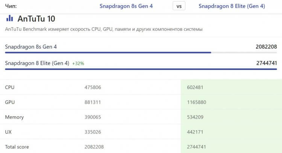Open the Snapdragon 8 Elite (Gen 4) link
282x153 pixels.
click(x=232, y=6)
